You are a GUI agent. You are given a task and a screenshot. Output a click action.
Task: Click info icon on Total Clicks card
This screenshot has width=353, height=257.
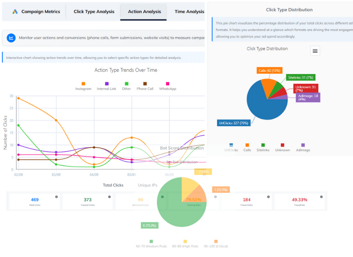click(x=56, y=197)
